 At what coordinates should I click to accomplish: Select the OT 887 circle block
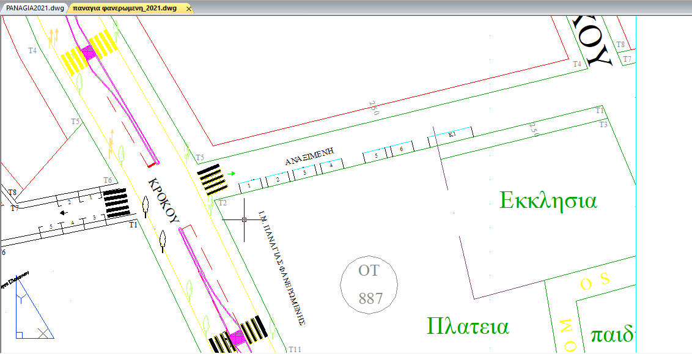369,285
